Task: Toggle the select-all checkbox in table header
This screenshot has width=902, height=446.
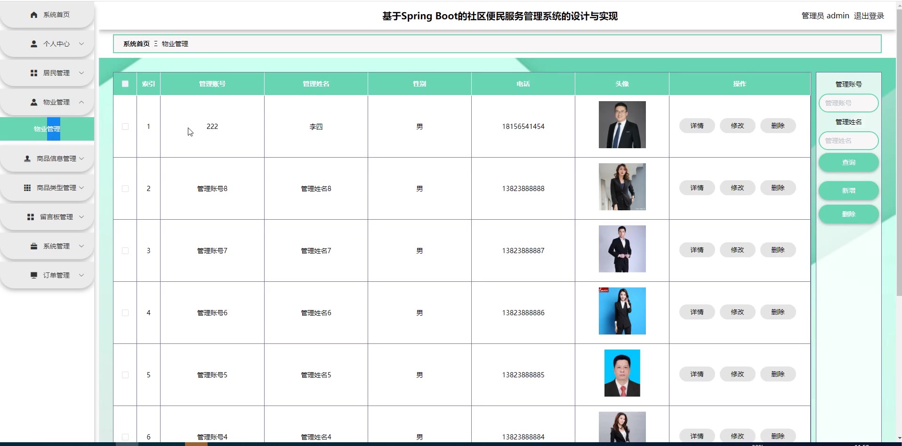Action: pyautogui.click(x=125, y=84)
